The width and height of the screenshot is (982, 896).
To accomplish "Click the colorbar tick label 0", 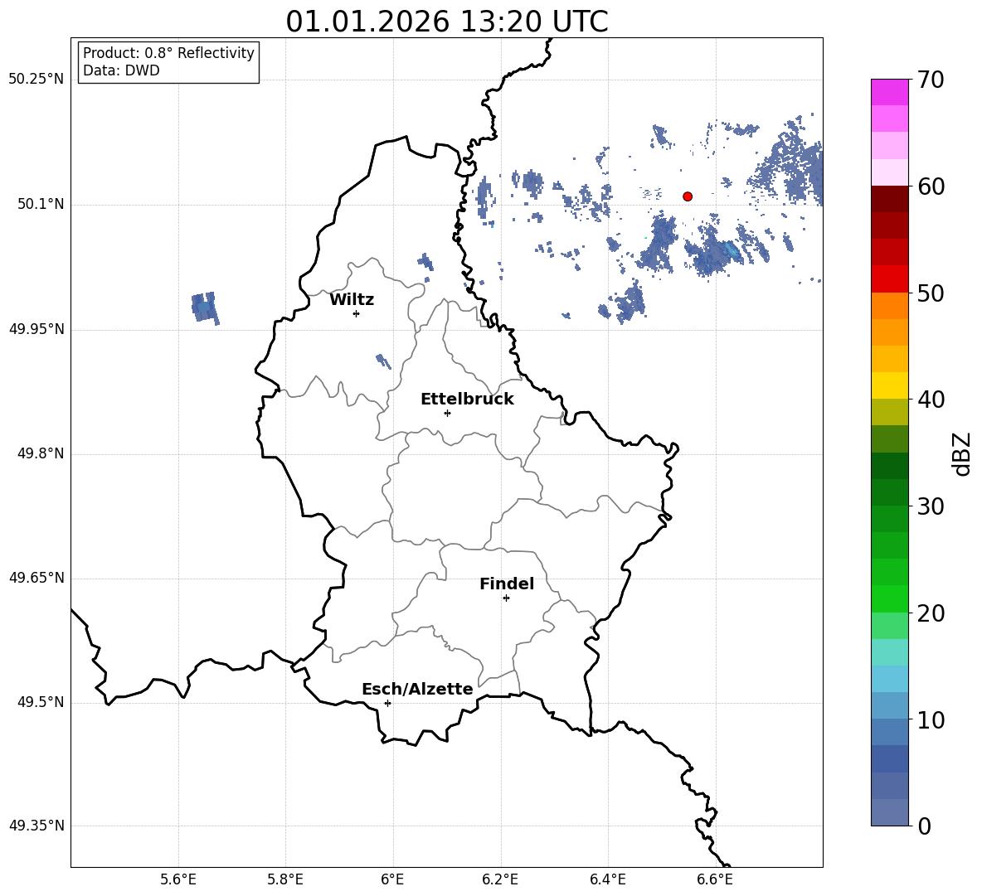I will click(x=924, y=826).
